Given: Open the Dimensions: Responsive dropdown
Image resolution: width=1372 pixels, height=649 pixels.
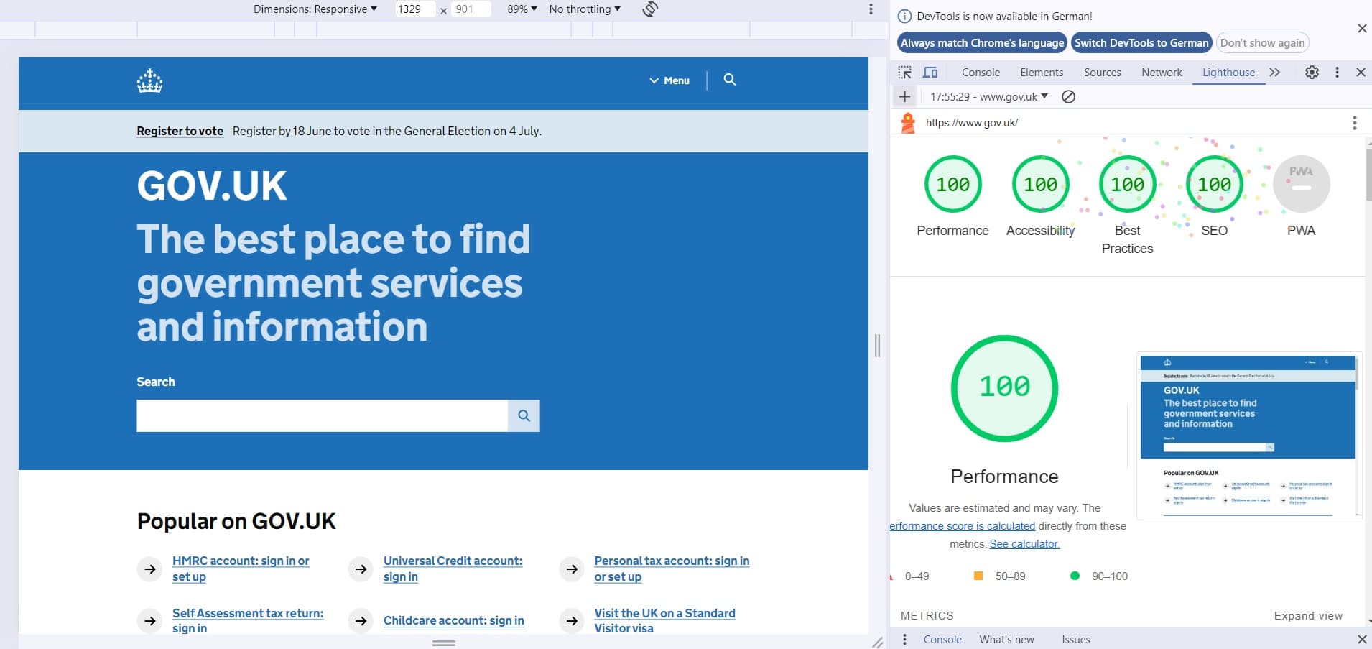Looking at the screenshot, I should [315, 9].
